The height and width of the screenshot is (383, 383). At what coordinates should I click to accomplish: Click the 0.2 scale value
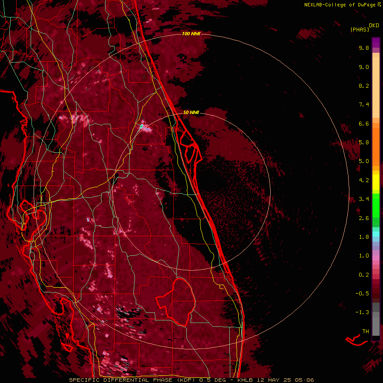point(364,275)
